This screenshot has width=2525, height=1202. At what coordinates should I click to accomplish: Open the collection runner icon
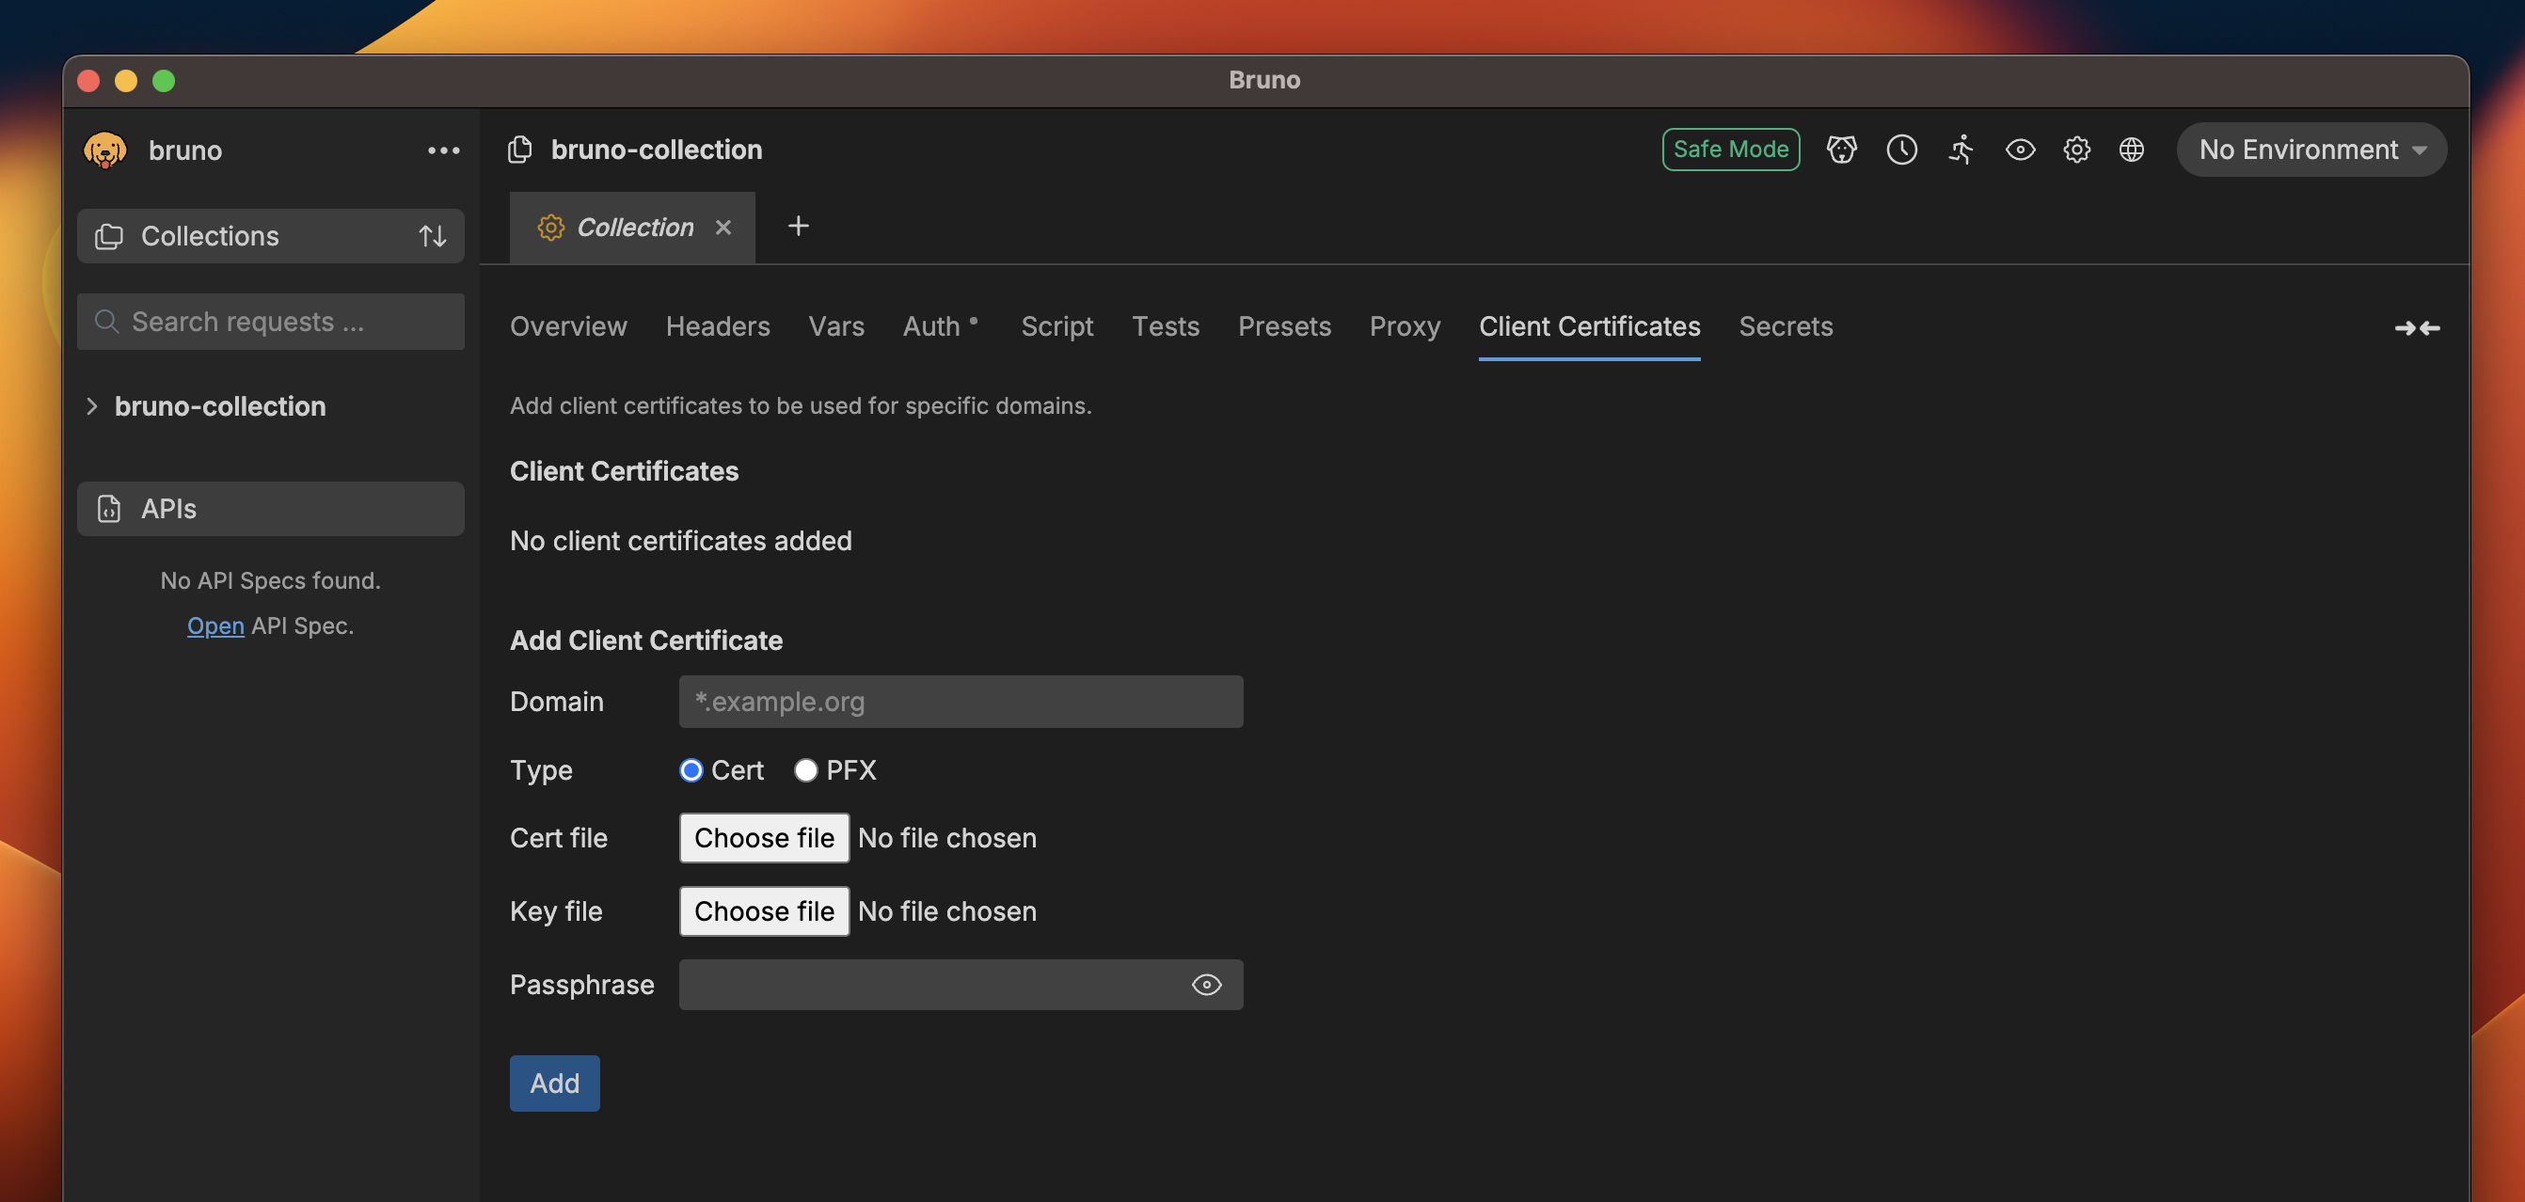click(1961, 149)
